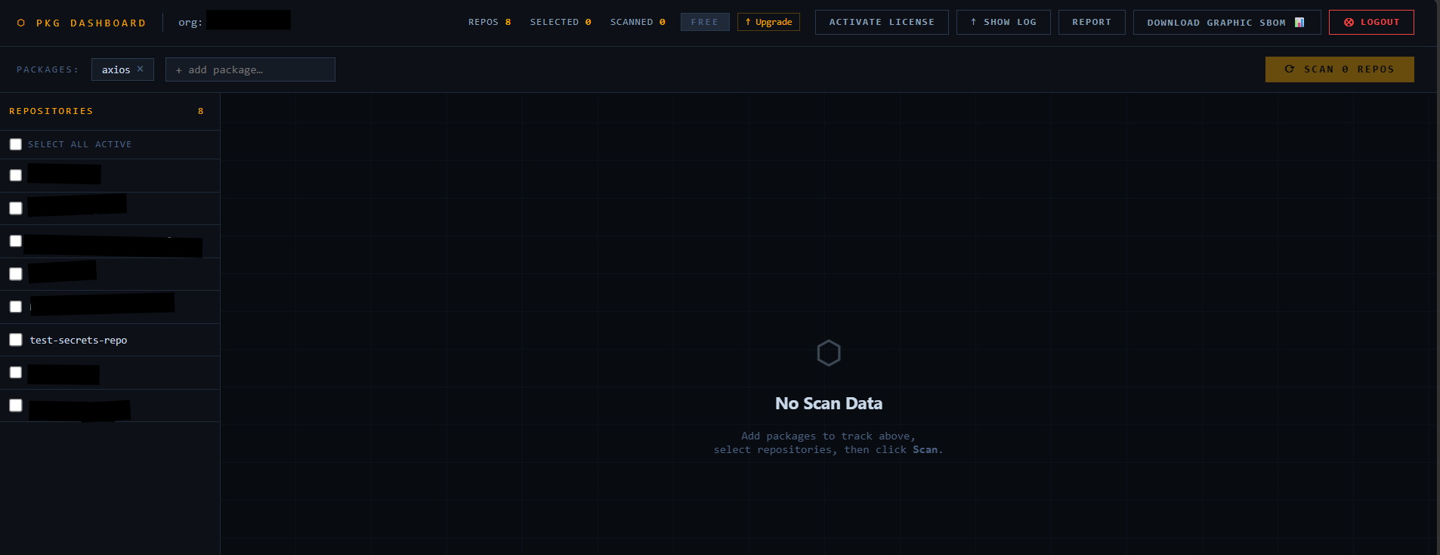Screen dimensions: 1440x555
Task: Click the Repositories panel heading
Action: 51,111
